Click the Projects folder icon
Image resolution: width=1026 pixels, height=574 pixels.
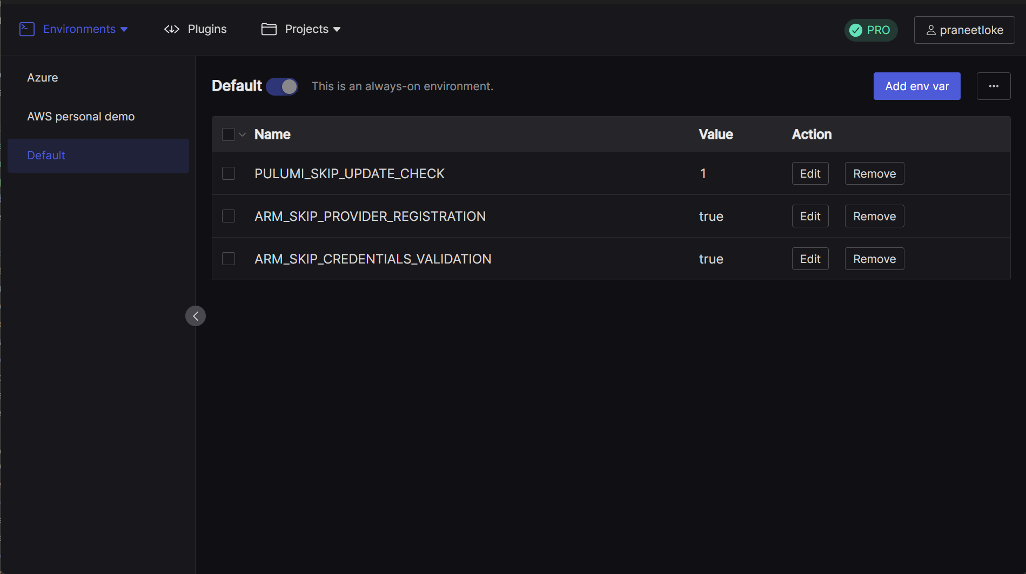(269, 29)
